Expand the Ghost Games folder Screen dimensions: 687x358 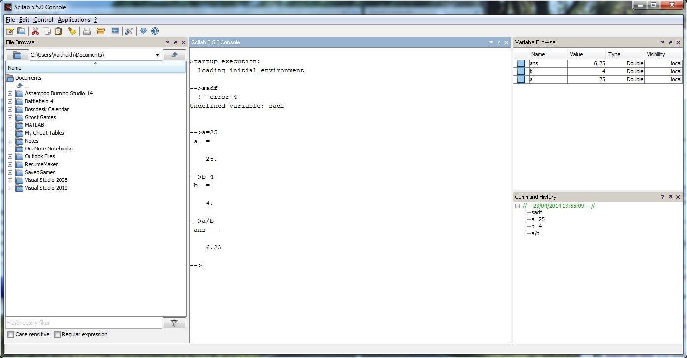tap(10, 117)
